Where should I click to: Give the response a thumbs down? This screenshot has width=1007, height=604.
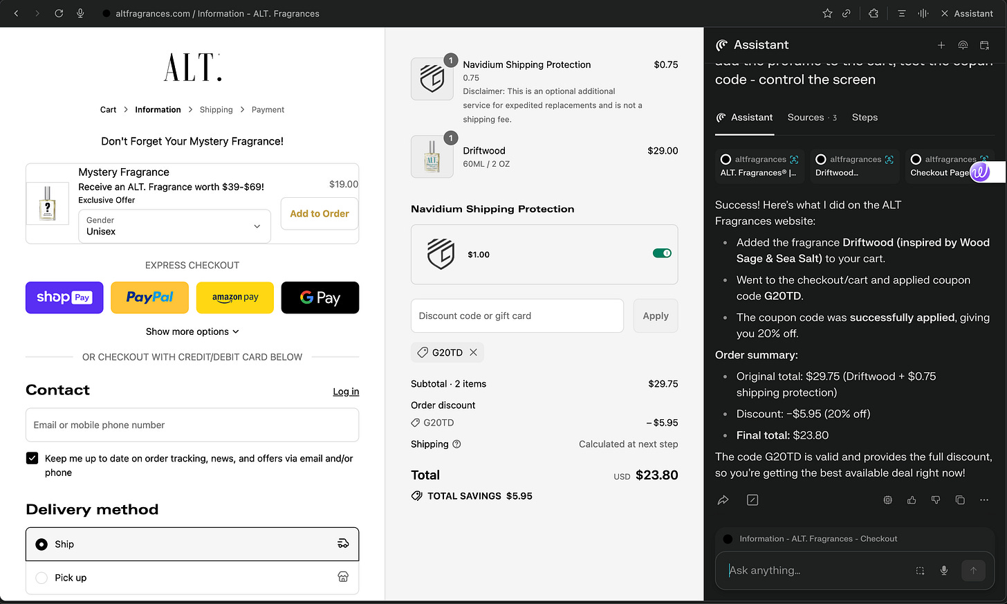pyautogui.click(x=936, y=500)
